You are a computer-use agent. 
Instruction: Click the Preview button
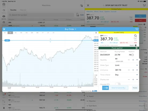pos(135,88)
